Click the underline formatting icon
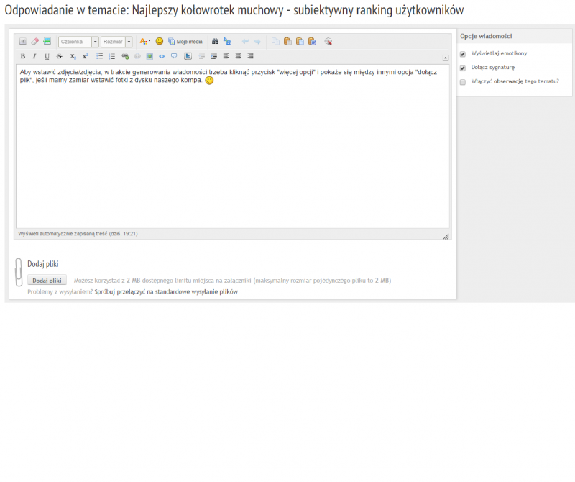 [47, 56]
